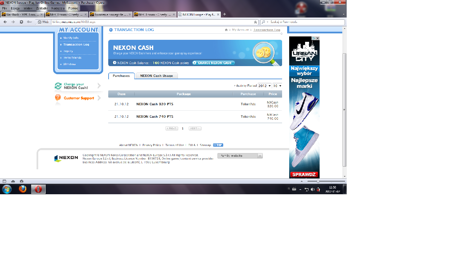Close the Tworzenie nowego tematu tab
The image size is (462, 259).
coord(130,15)
